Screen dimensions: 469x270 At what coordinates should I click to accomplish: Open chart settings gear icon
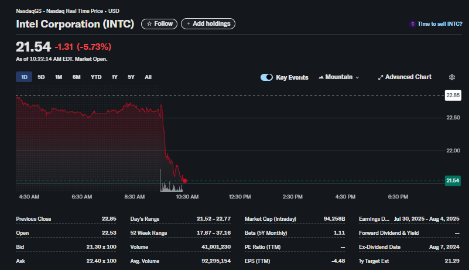452,77
